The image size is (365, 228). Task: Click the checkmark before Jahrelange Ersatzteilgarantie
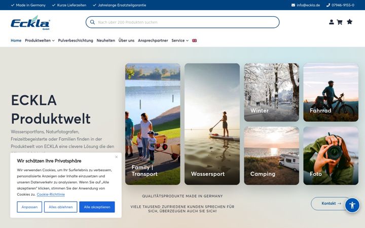(x=94, y=5)
